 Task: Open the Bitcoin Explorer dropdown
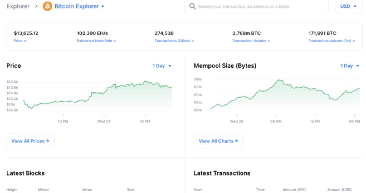click(x=79, y=6)
